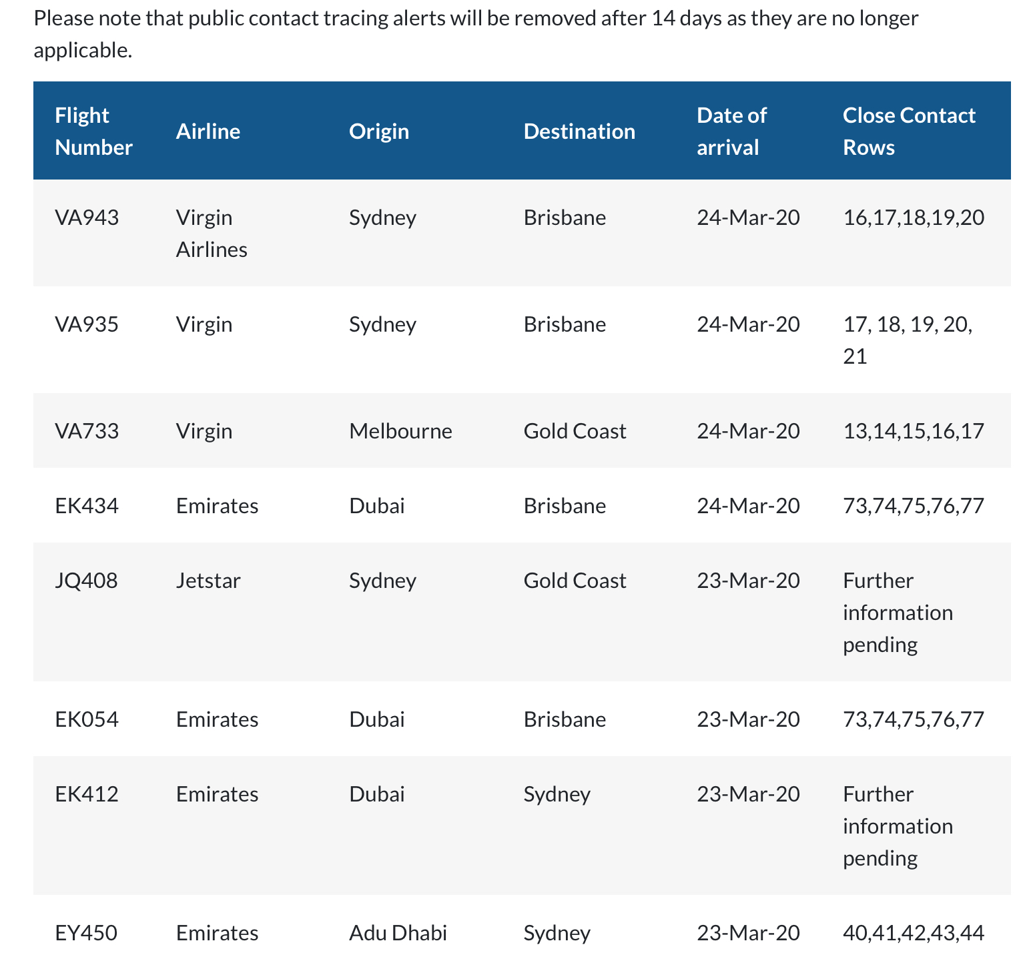Click the Virgin Airlines cell
This screenshot has width=1025, height=967.
point(212,234)
